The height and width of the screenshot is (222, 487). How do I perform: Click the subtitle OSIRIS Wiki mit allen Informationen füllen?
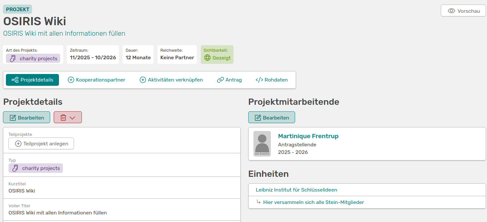[64, 33]
